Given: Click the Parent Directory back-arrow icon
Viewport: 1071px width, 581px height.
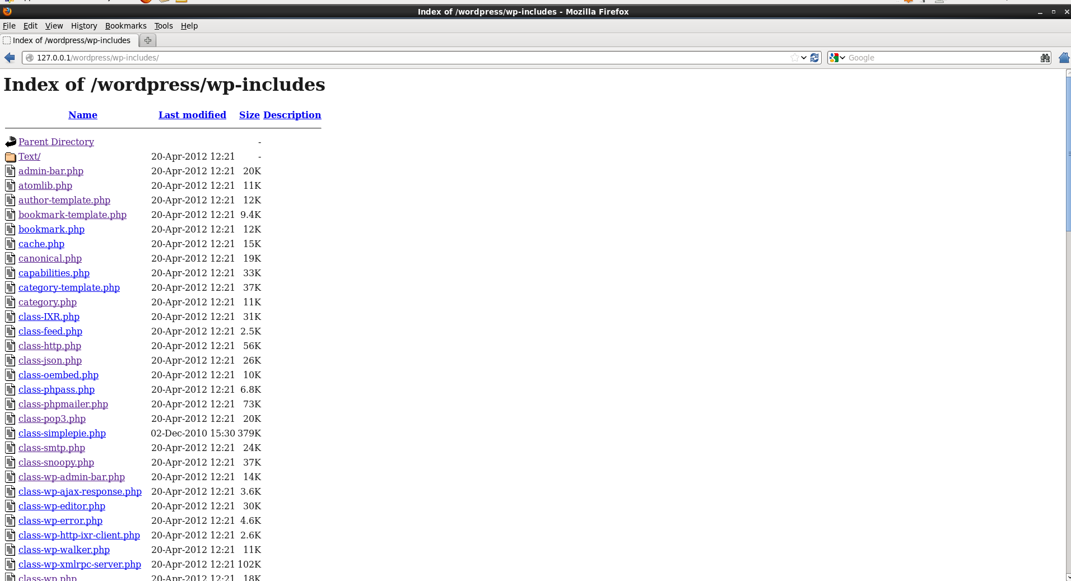Looking at the screenshot, I should [x=11, y=142].
